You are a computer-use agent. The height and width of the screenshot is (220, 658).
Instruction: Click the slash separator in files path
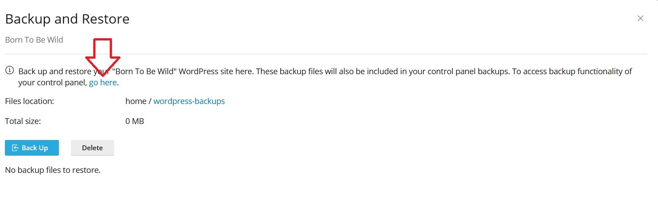pyautogui.click(x=150, y=101)
